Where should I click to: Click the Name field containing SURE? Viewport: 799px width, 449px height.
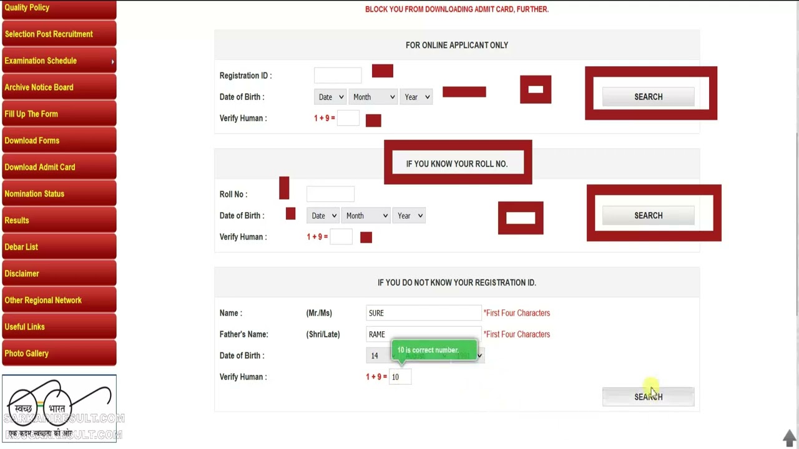coord(424,313)
